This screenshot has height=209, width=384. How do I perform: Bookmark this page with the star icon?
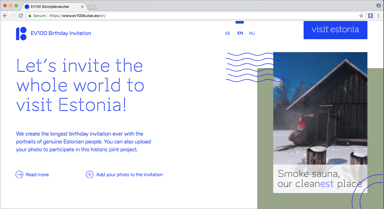click(361, 16)
